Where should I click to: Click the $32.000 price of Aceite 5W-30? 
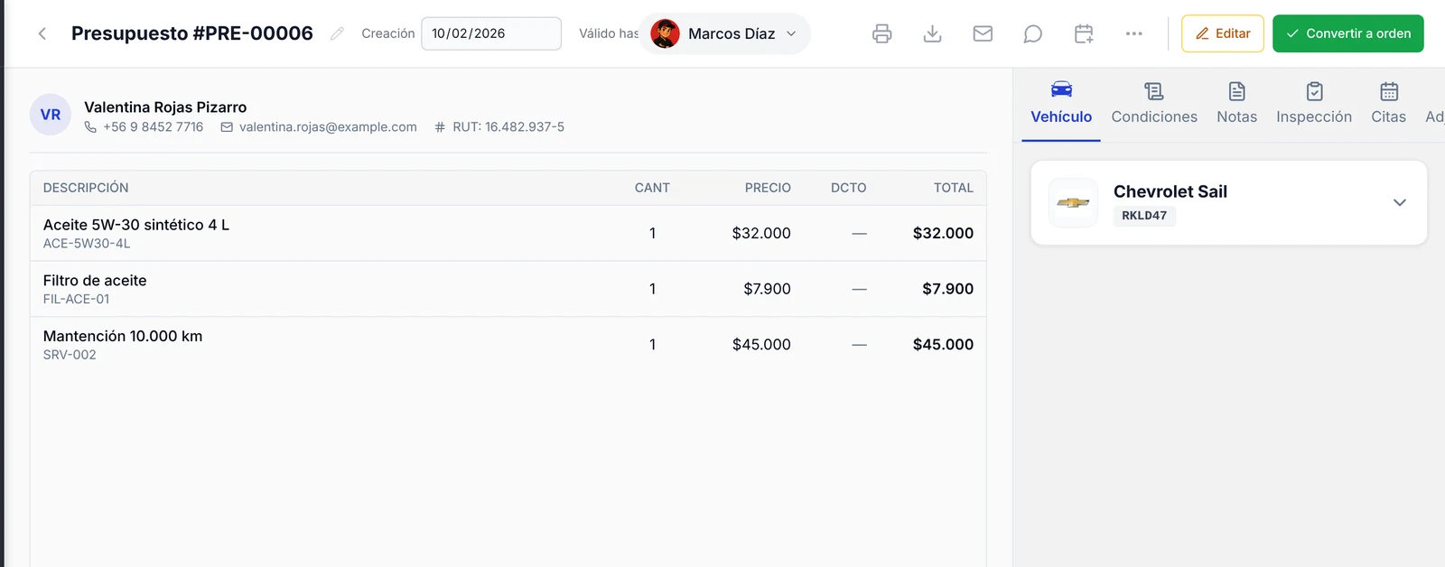coord(761,233)
